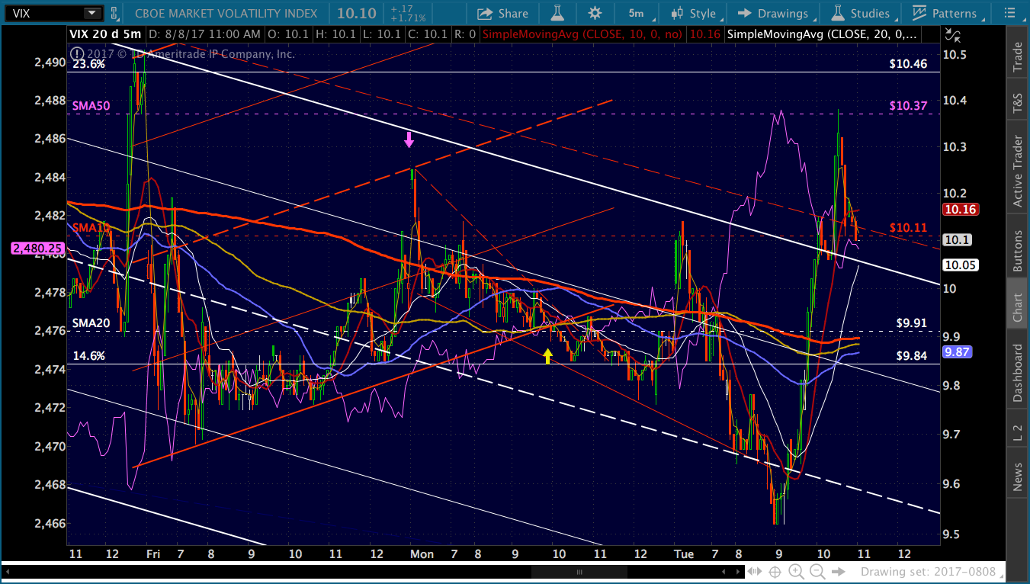This screenshot has width=1030, height=584.
Task: Click the Studies button
Action: (x=861, y=13)
